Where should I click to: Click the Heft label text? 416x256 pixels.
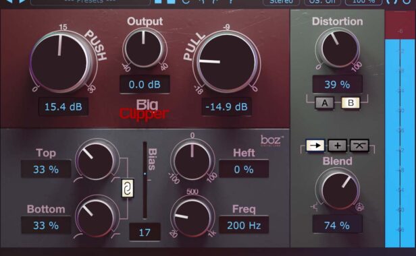(x=244, y=153)
